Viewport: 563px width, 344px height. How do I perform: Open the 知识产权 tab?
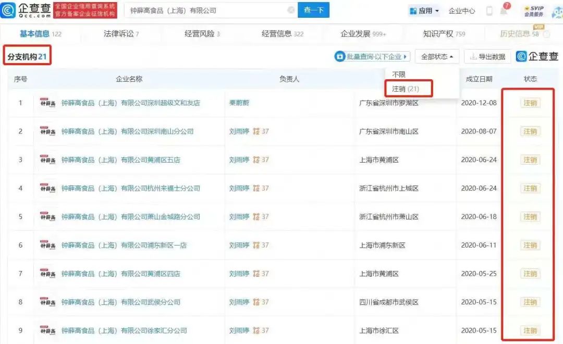(x=444, y=34)
